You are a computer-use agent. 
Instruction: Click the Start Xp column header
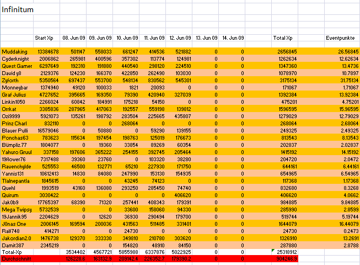[46, 38]
